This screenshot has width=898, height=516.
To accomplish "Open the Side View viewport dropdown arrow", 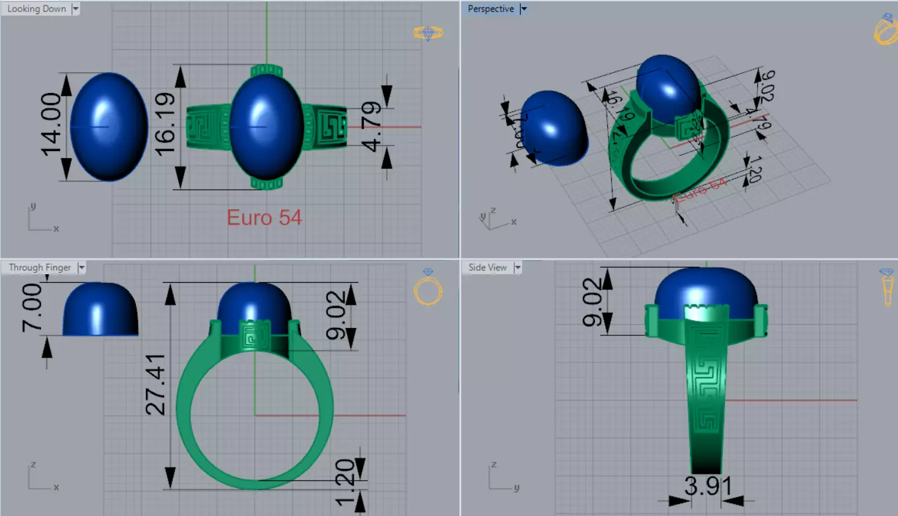I will [518, 267].
